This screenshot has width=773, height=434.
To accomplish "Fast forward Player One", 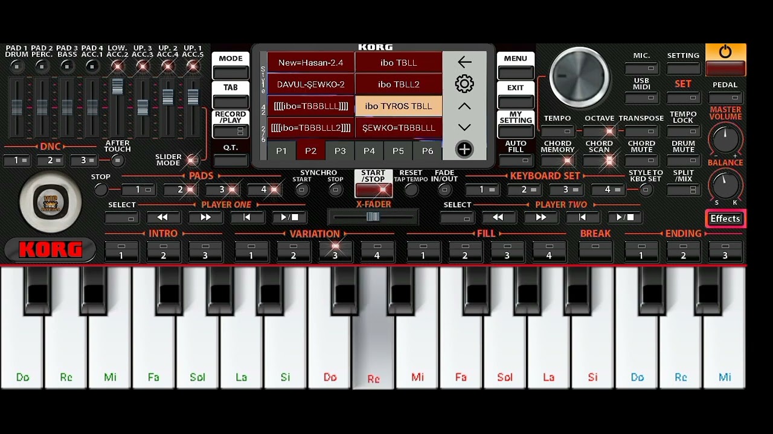I will click(x=205, y=217).
